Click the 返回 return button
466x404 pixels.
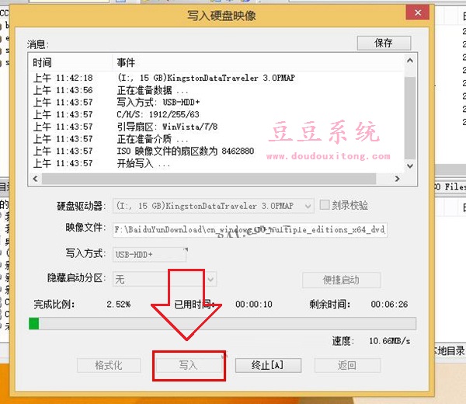pyautogui.click(x=347, y=365)
